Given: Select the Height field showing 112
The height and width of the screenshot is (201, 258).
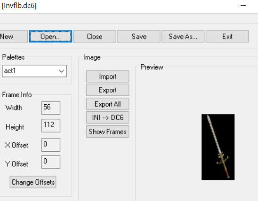Looking at the screenshot, I should (x=51, y=125).
